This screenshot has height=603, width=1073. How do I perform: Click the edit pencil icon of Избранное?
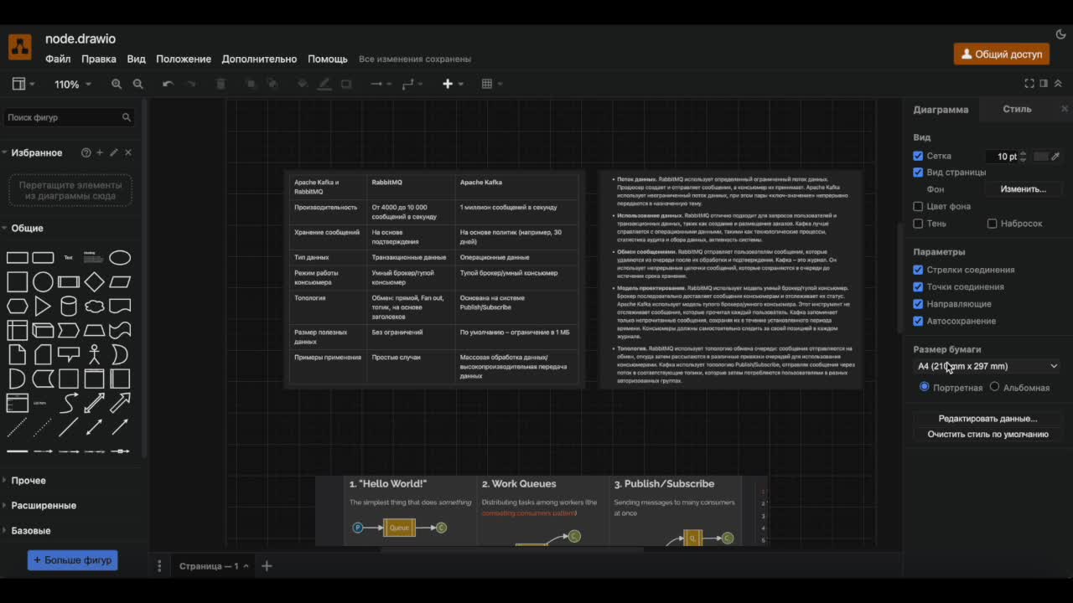click(x=114, y=152)
